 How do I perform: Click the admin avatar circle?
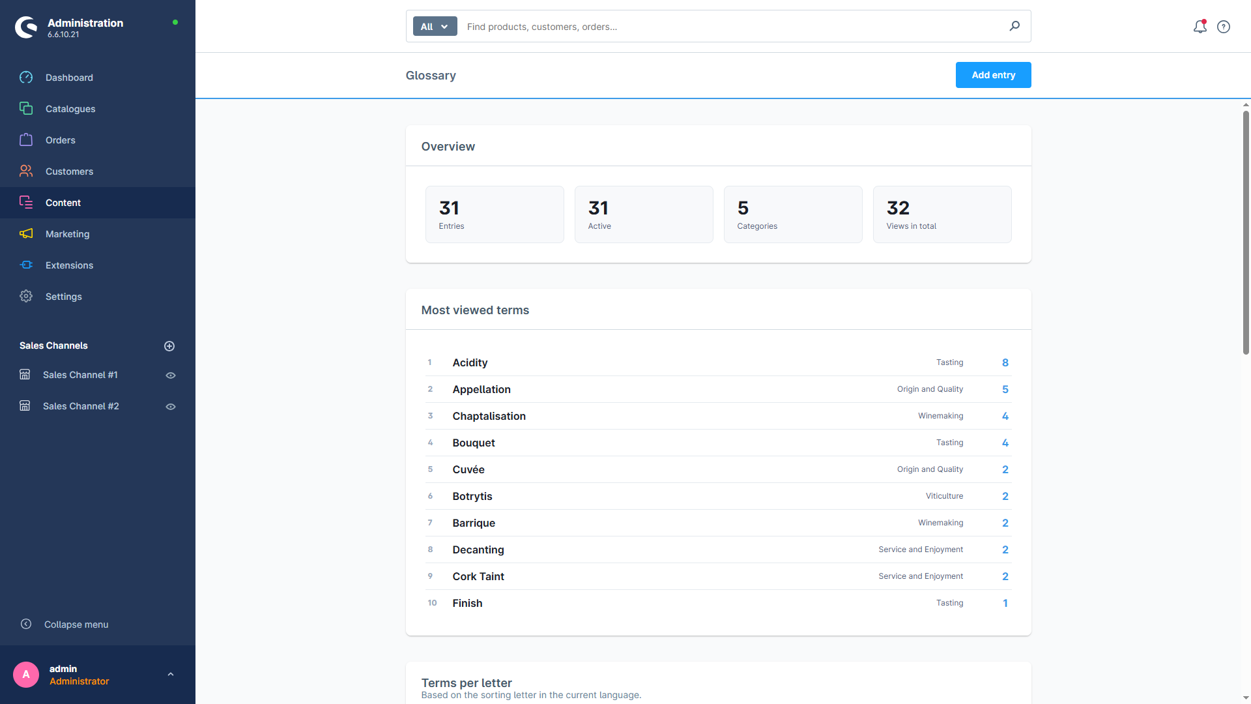[x=26, y=675]
